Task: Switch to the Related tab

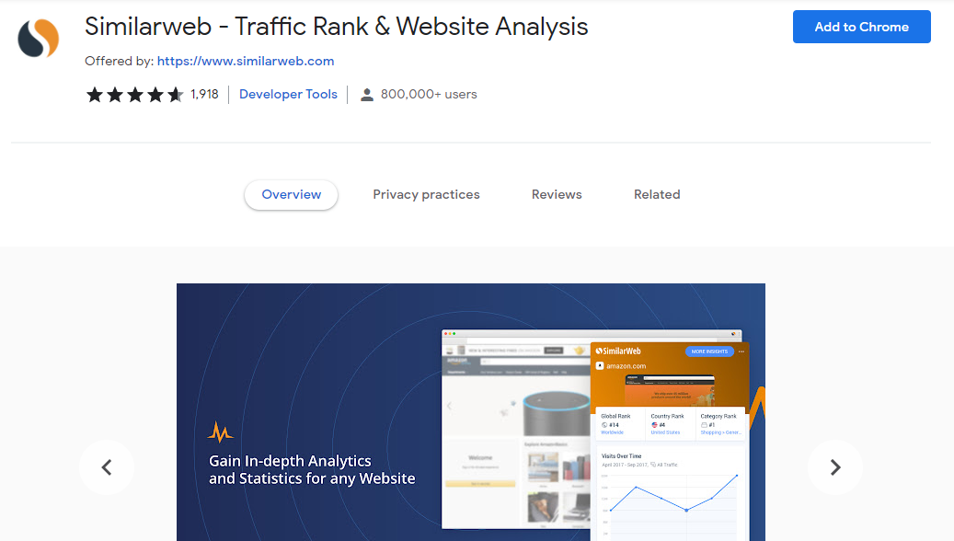Action: point(657,194)
